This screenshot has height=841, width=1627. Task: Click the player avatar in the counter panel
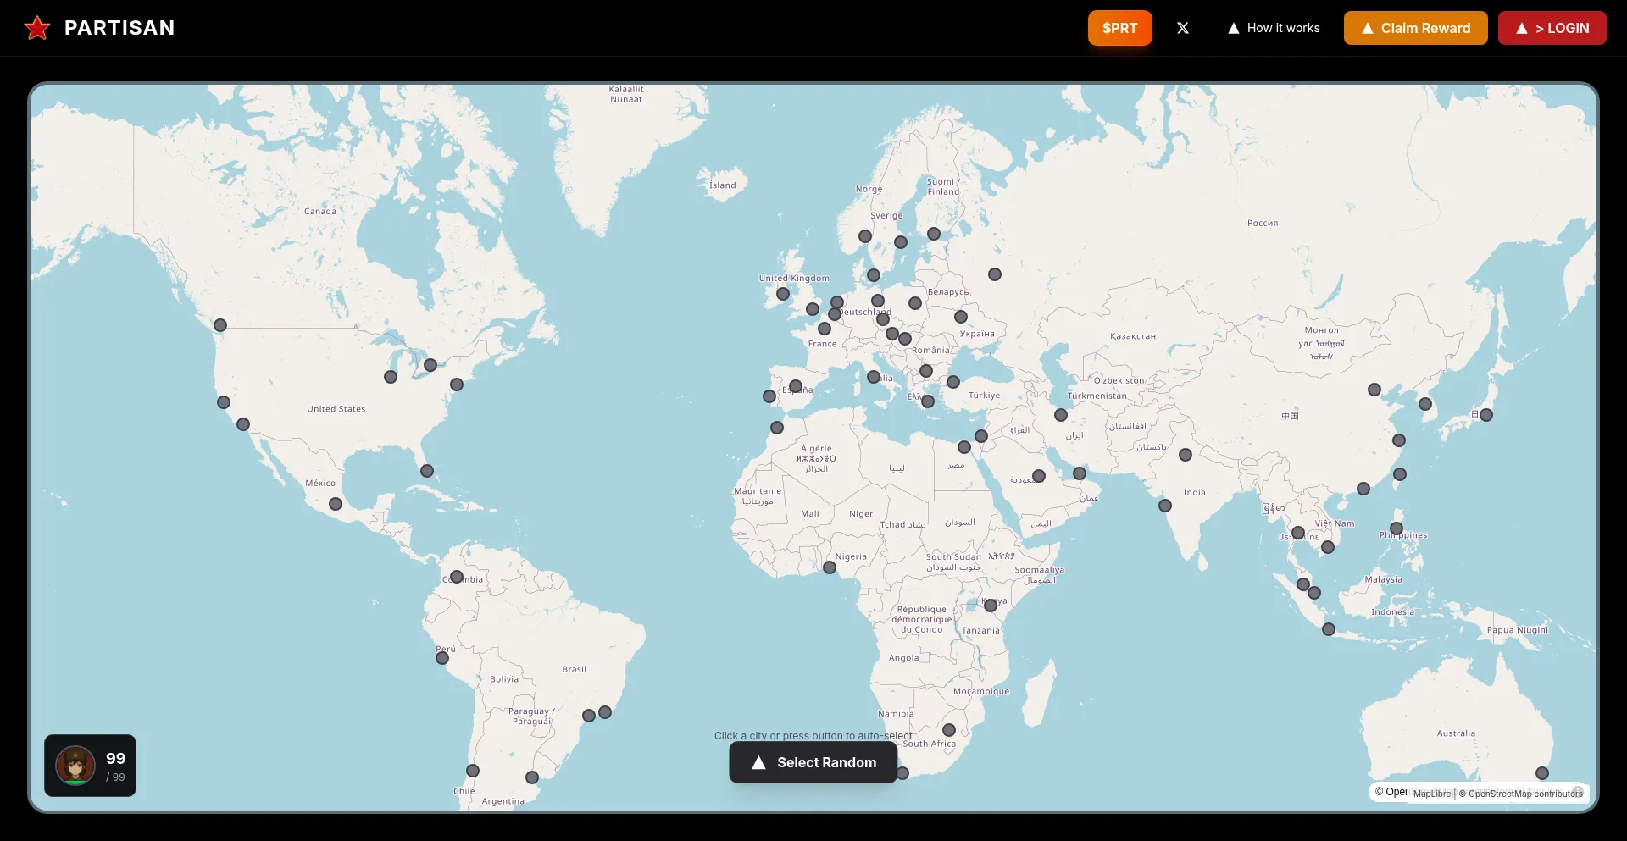coord(75,766)
